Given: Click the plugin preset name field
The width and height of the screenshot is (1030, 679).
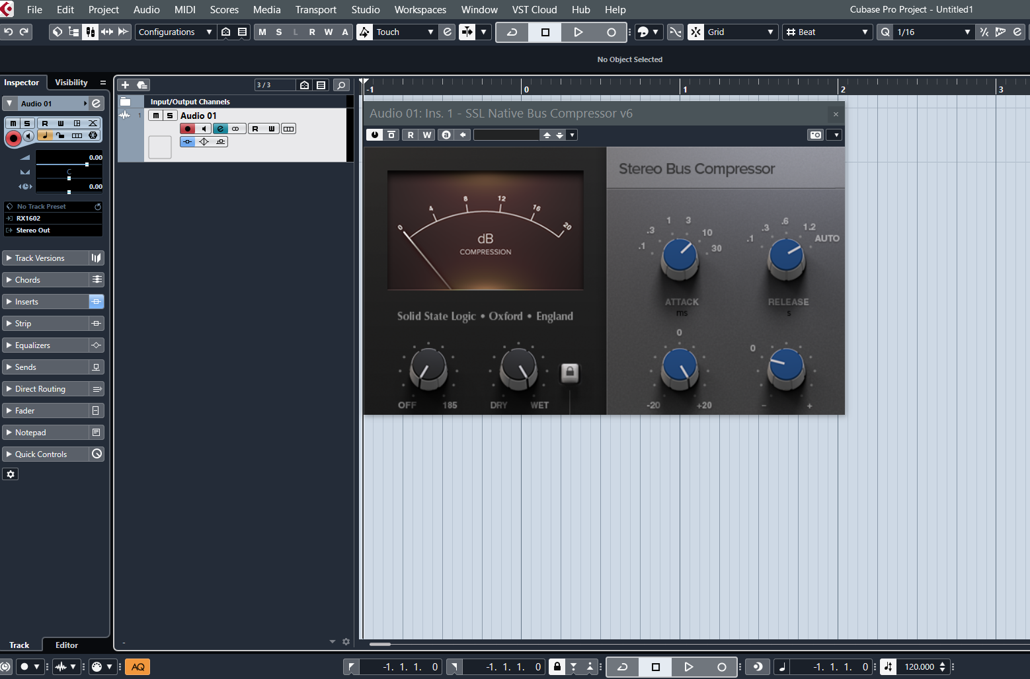Looking at the screenshot, I should tap(506, 135).
